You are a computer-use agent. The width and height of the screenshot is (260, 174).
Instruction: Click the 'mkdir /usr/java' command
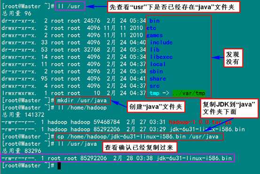click(82, 100)
